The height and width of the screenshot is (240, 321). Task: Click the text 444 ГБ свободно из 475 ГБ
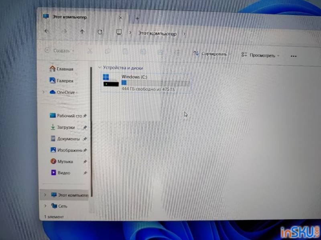click(148, 89)
